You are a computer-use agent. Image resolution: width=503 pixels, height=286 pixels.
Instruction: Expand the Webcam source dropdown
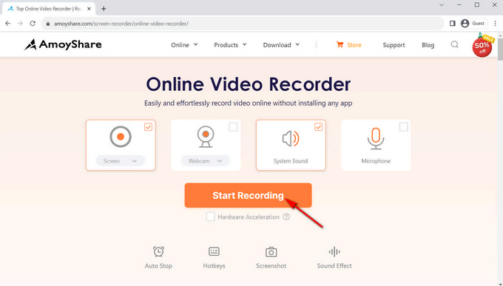pyautogui.click(x=206, y=160)
